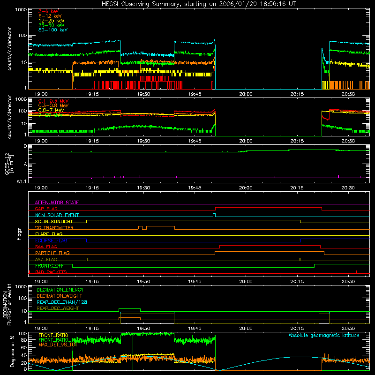Click the SC_TRANSMITTER flag label
Image resolution: width=375 pixels, height=375 pixels.
54,228
